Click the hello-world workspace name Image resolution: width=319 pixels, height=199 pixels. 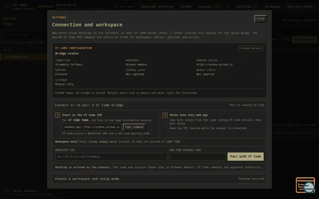coord(66,5)
